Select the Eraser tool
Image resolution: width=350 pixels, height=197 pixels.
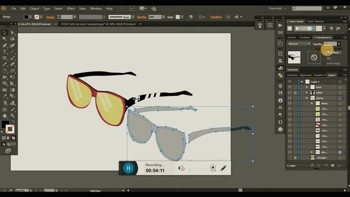(13, 65)
